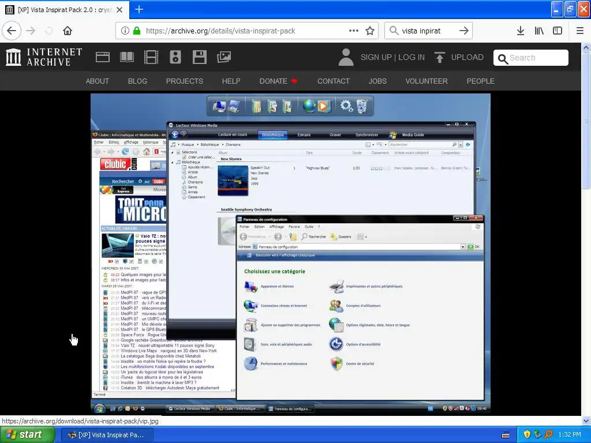
Task: Open the Firefox home page
Action: pyautogui.click(x=68, y=31)
